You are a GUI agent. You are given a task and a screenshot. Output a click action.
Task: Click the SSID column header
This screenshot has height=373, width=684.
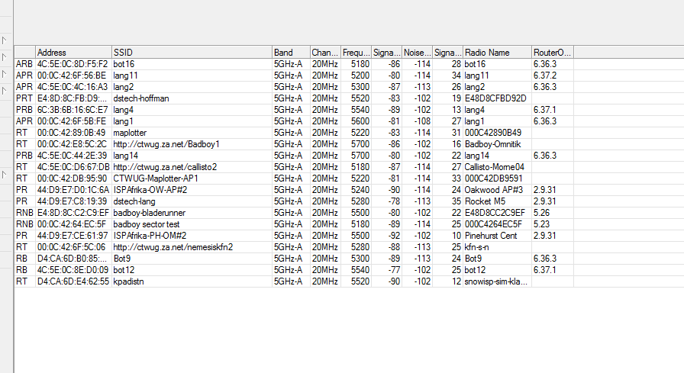pyautogui.click(x=191, y=52)
